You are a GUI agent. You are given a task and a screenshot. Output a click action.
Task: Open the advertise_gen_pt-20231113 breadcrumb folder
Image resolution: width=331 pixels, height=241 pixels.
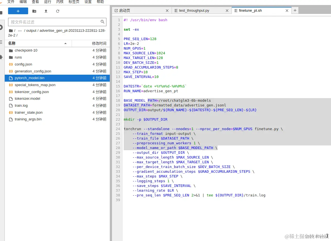[57, 33]
